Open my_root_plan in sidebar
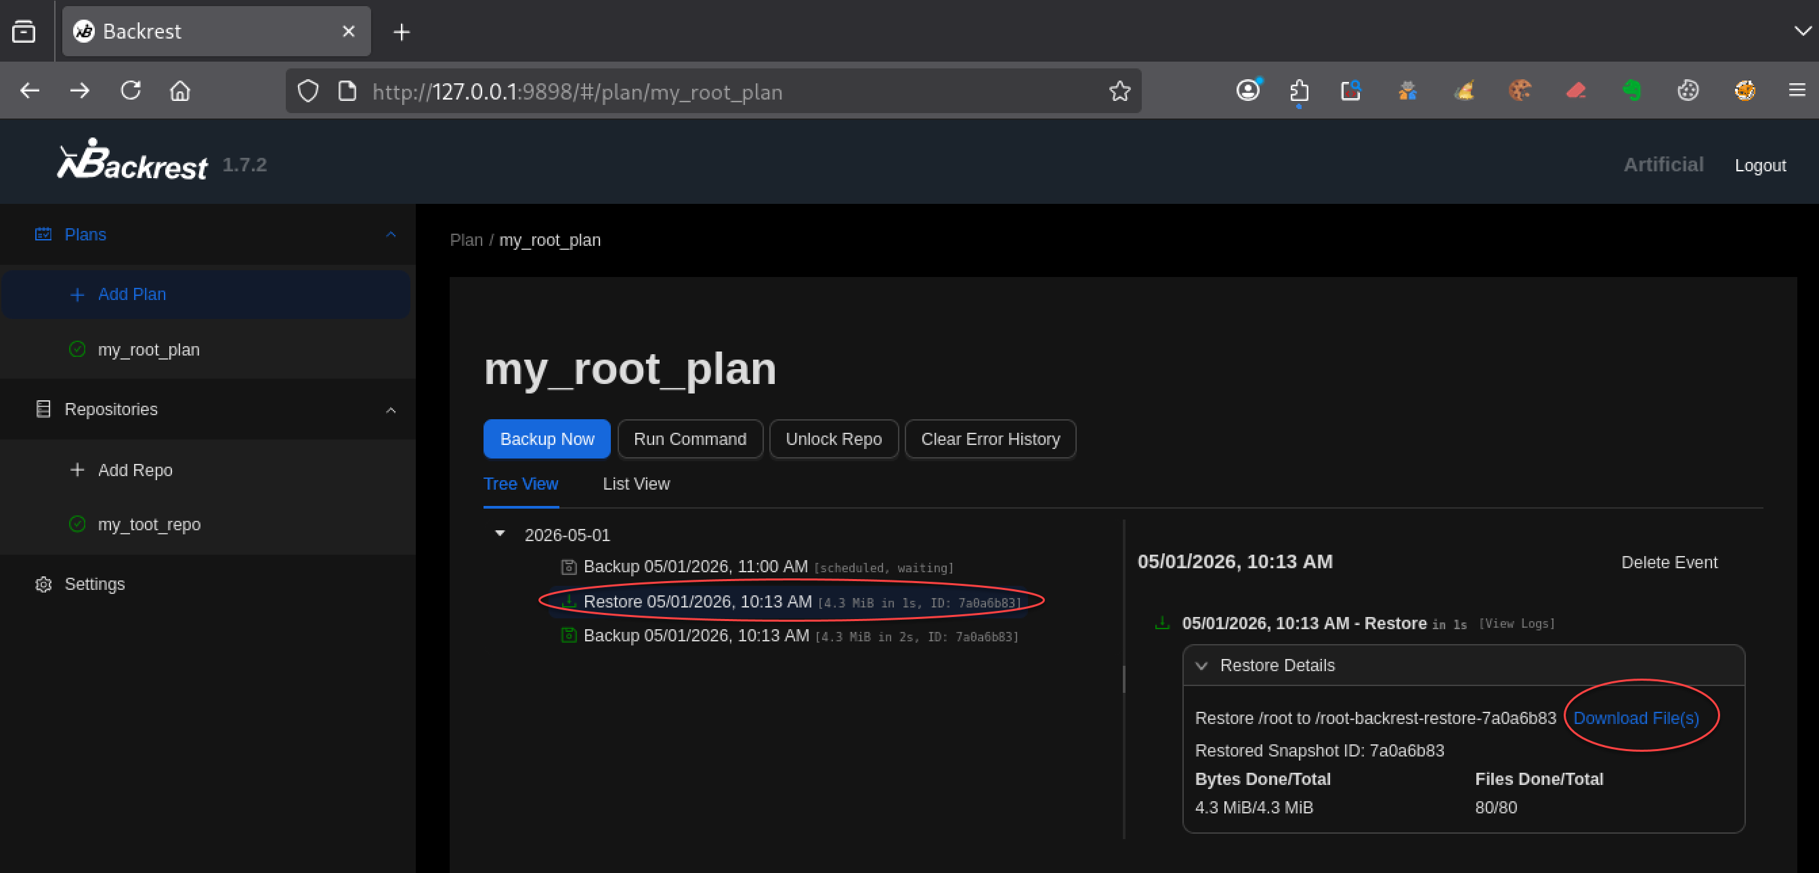The width and height of the screenshot is (1819, 873). click(205, 349)
